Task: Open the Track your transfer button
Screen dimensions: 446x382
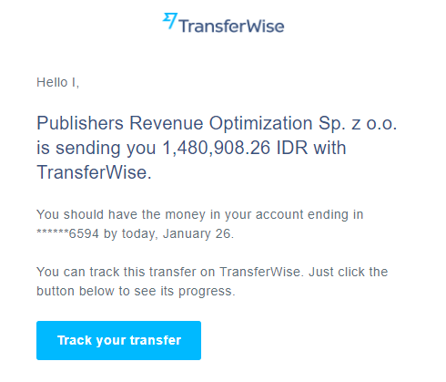Action: [x=118, y=340]
